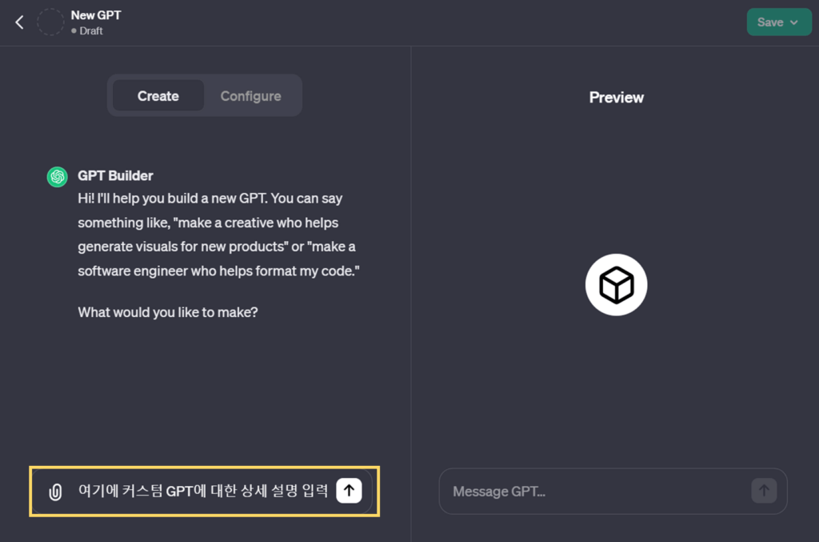The image size is (819, 542).
Task: Click the dashed circle GPT avatar placeholder
Action: click(x=50, y=22)
